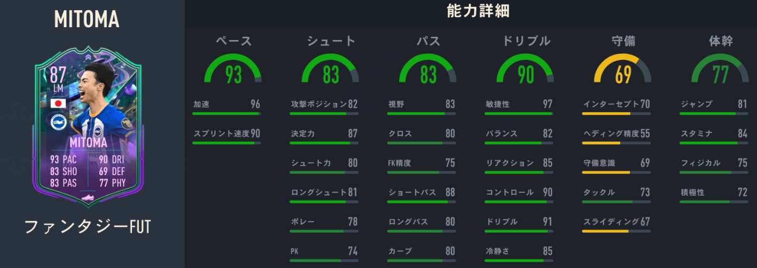Click the pink boot icon on card
The image size is (757, 268).
point(87,198)
